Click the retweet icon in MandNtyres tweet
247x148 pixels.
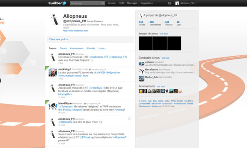click(x=85, y=104)
